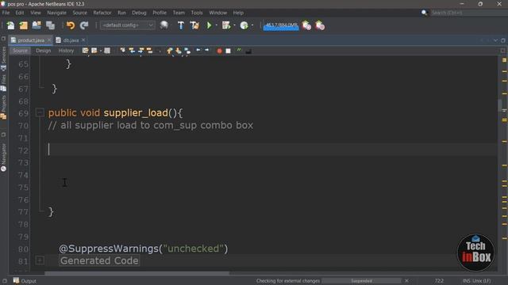The height and width of the screenshot is (285, 508).
Task: Stop macro recording with square icon
Action: [x=228, y=51]
